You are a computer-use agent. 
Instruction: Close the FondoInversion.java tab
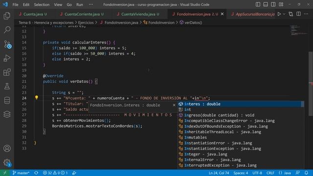[x=222, y=14]
